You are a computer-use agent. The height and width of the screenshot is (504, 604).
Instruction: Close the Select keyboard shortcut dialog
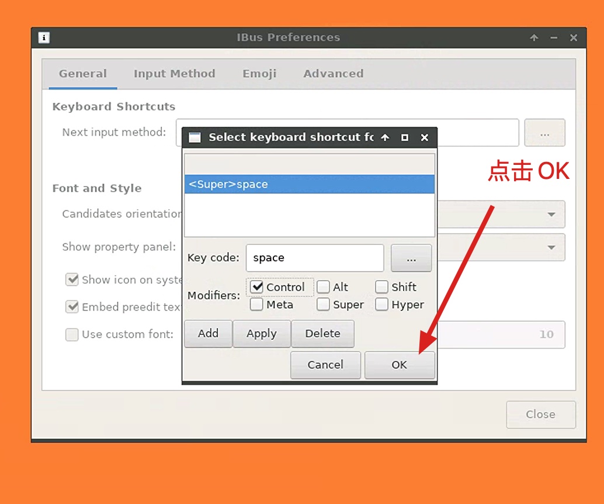point(425,137)
